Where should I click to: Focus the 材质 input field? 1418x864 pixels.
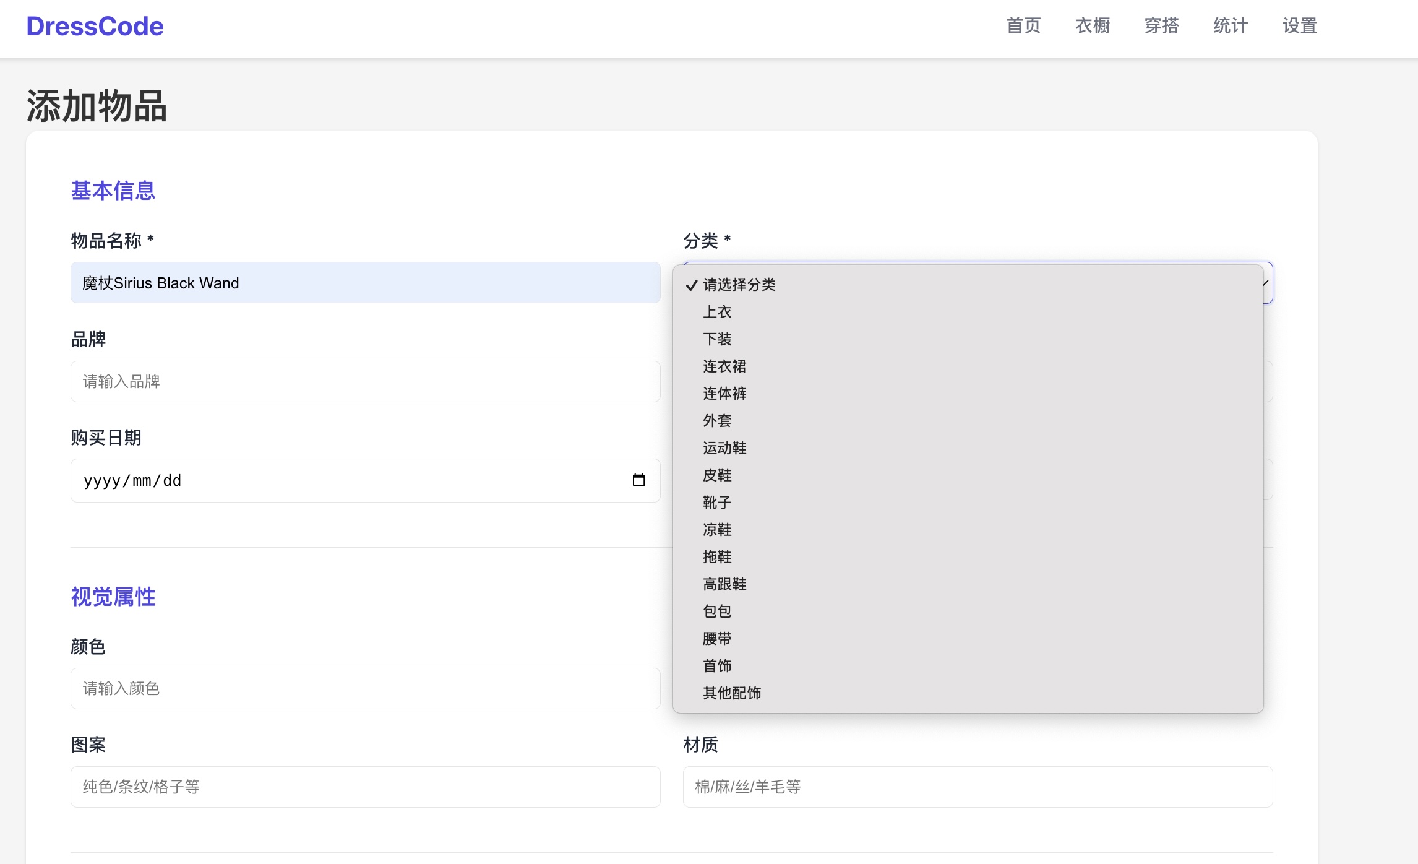pyautogui.click(x=978, y=787)
